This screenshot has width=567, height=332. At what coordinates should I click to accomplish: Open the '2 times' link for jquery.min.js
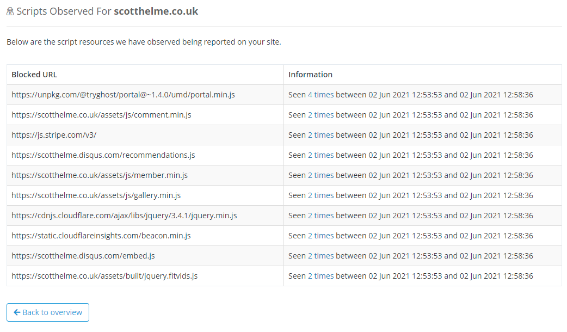tap(321, 216)
